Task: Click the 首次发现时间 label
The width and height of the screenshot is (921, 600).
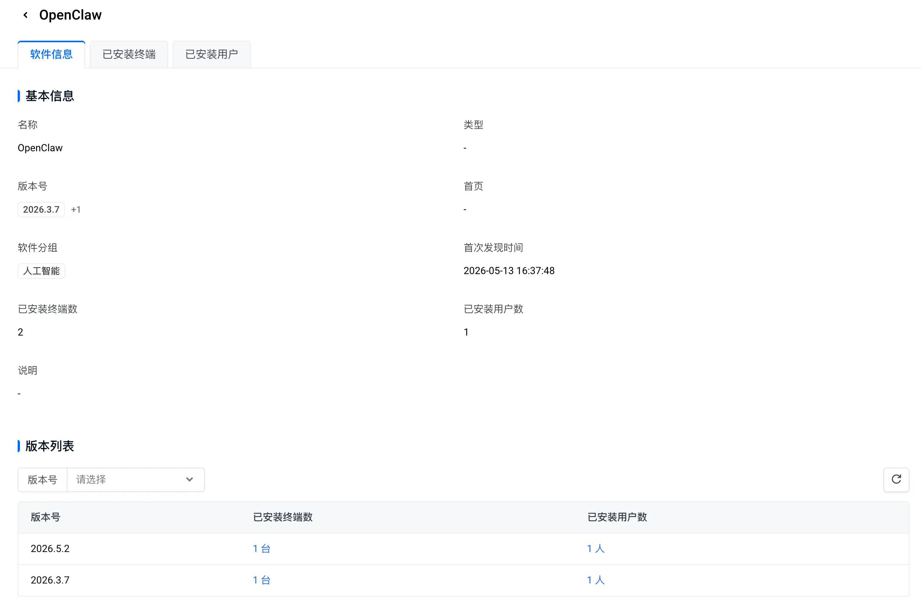Action: coord(494,248)
